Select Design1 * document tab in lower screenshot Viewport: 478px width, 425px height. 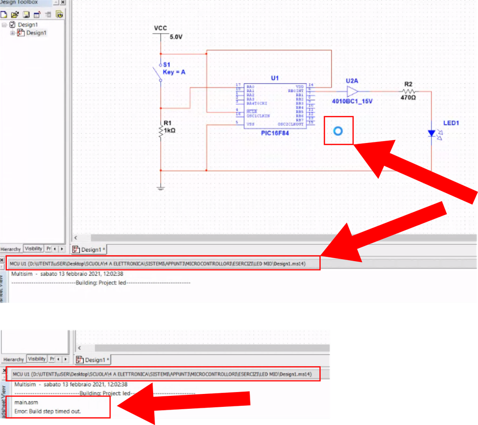pyautogui.click(x=93, y=360)
